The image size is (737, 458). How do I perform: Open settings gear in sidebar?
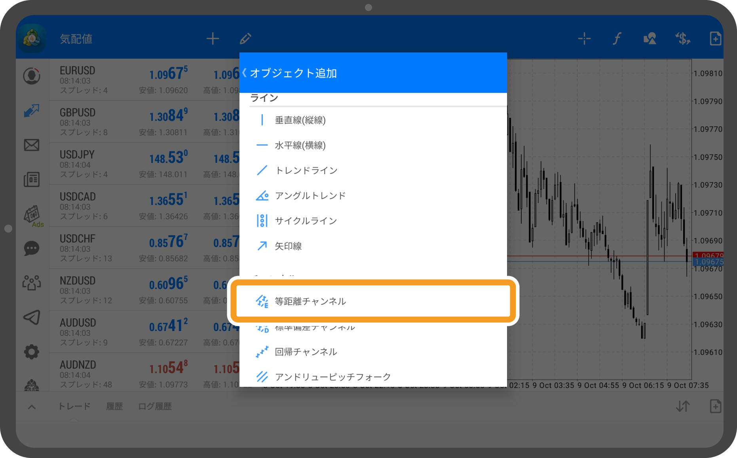pyautogui.click(x=32, y=352)
